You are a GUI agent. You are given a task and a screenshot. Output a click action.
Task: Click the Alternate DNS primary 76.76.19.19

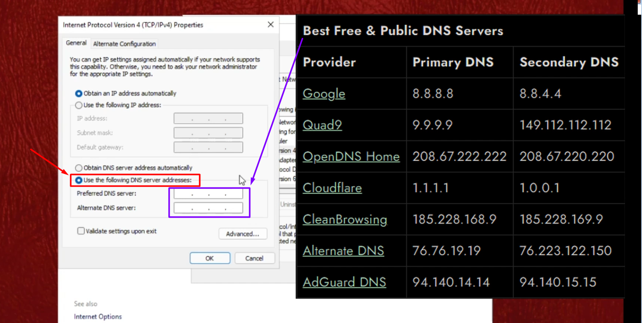pos(446,251)
